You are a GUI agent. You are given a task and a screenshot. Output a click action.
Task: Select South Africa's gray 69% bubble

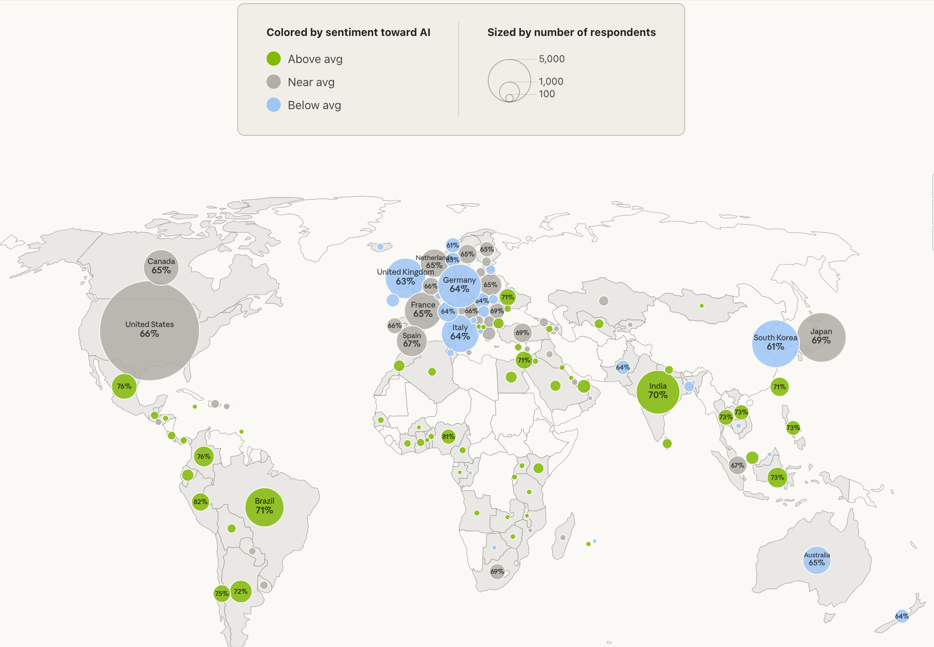click(x=497, y=572)
